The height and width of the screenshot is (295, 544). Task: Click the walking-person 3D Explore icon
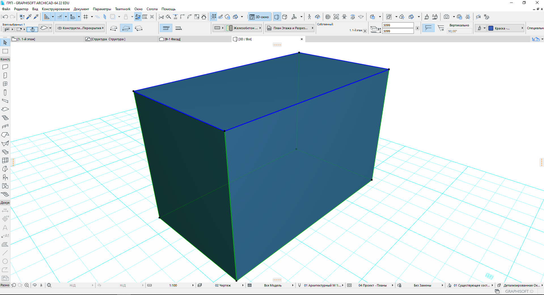[x=309, y=17]
